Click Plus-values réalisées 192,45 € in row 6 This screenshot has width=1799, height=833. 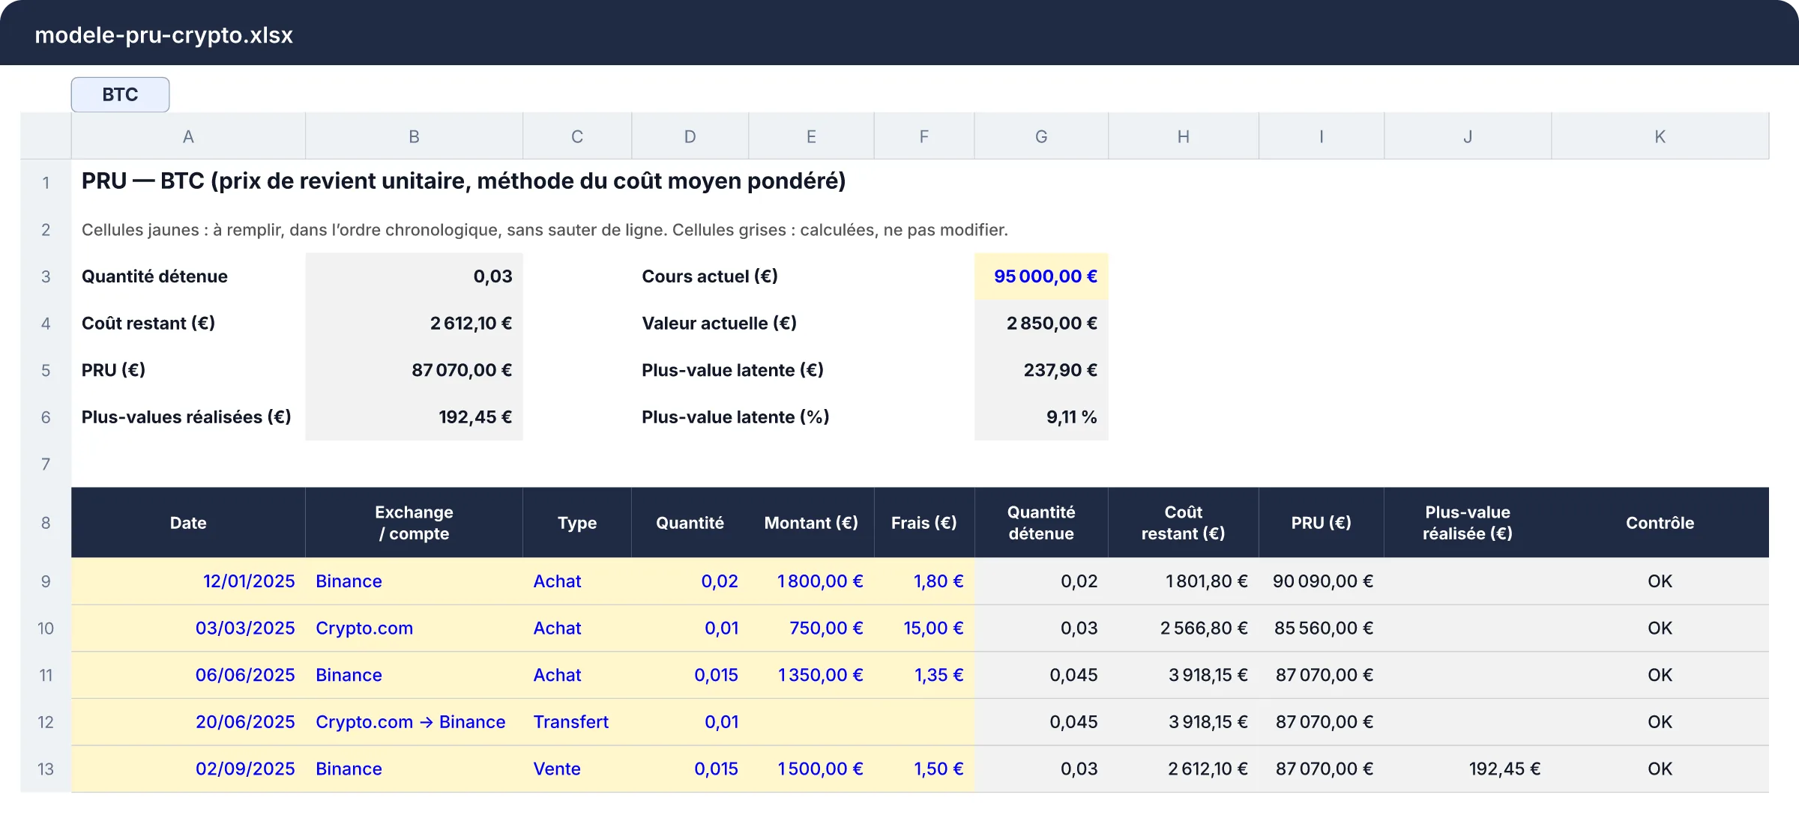coord(414,416)
